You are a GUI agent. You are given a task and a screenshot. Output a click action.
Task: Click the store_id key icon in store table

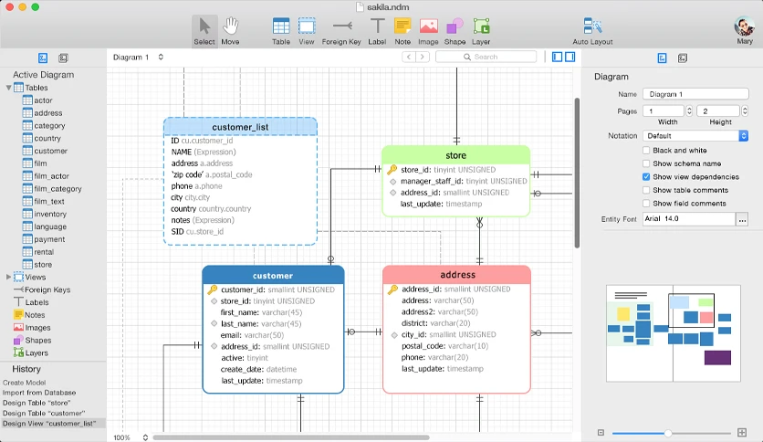(x=392, y=169)
